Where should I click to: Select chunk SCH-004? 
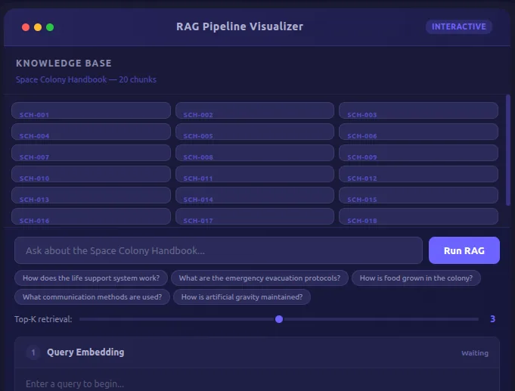click(x=91, y=132)
